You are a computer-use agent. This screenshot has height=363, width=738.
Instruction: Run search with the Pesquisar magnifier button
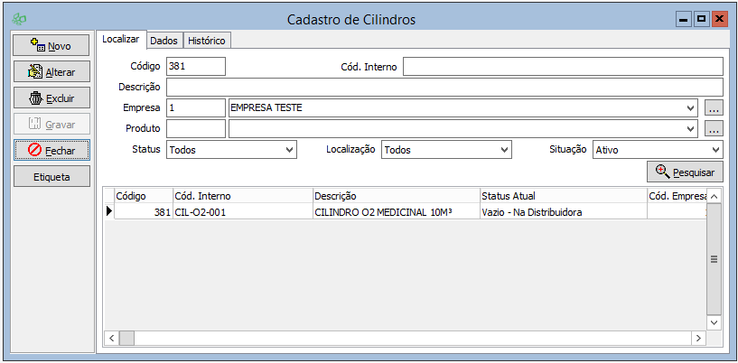tap(685, 172)
